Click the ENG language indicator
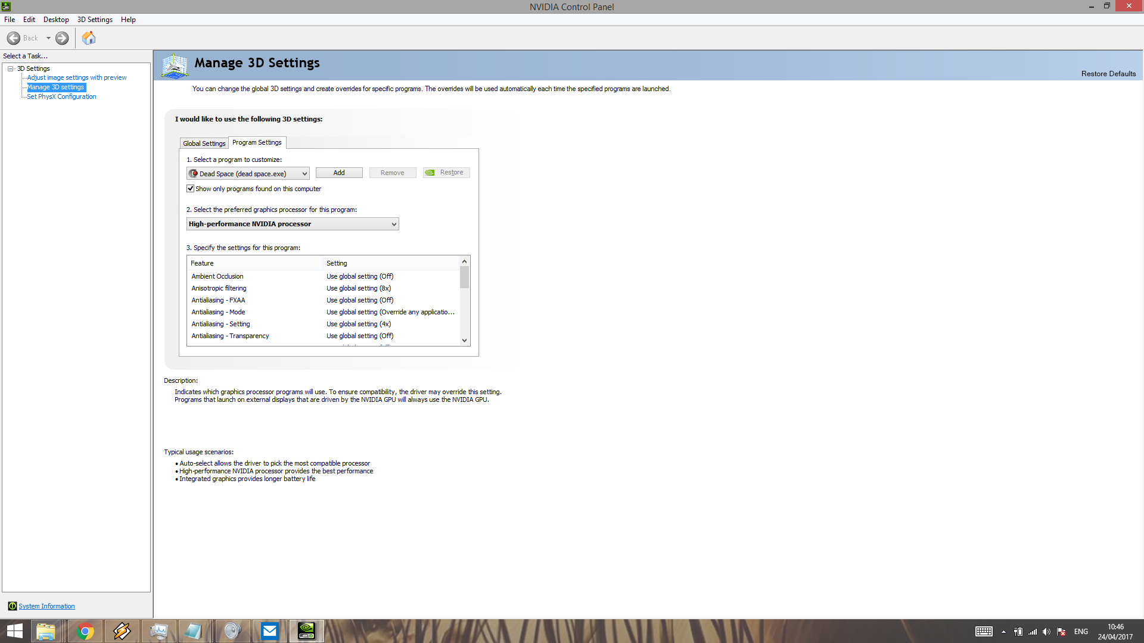Screen dimensions: 1144x643 (1081, 632)
